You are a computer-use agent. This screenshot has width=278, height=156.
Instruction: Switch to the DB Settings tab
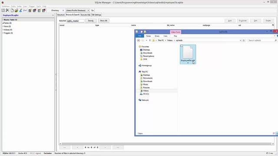click(96, 15)
